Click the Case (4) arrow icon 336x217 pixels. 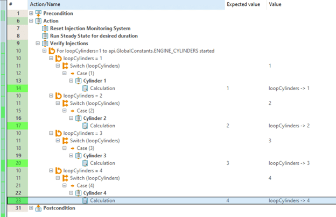point(73,185)
